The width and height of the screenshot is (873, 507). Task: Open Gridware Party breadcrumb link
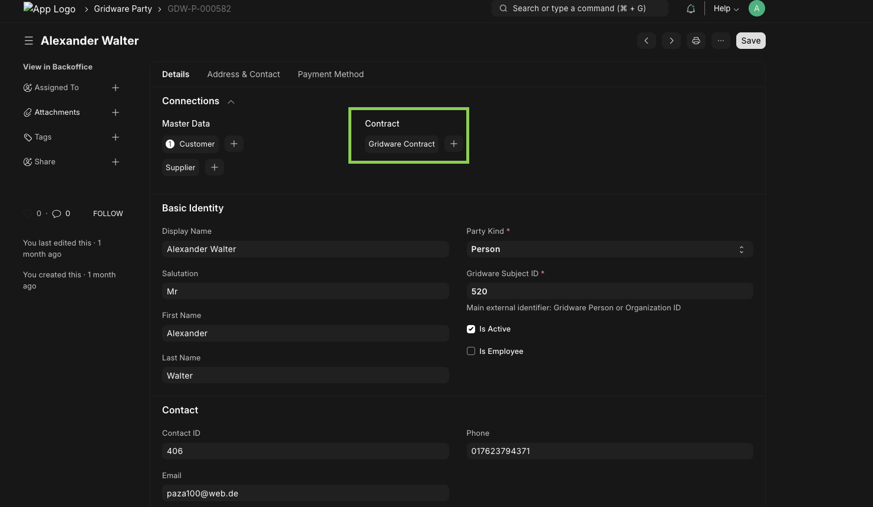[x=123, y=9]
